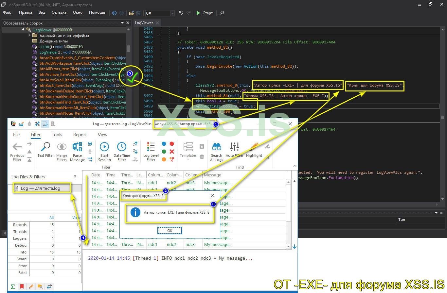This screenshot has height=293, width=447.
Task: Switch to the Tools ribbon tab
Action: pyautogui.click(x=57, y=135)
